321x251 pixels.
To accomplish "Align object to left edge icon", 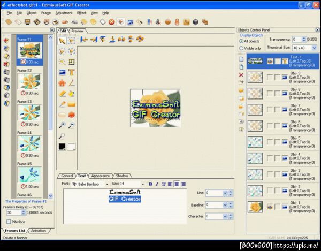I will [x=84, y=39].
